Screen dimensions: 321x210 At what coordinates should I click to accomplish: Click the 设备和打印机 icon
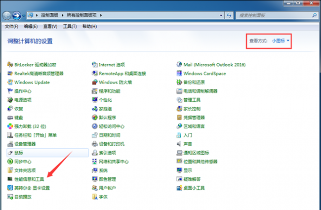95,144
